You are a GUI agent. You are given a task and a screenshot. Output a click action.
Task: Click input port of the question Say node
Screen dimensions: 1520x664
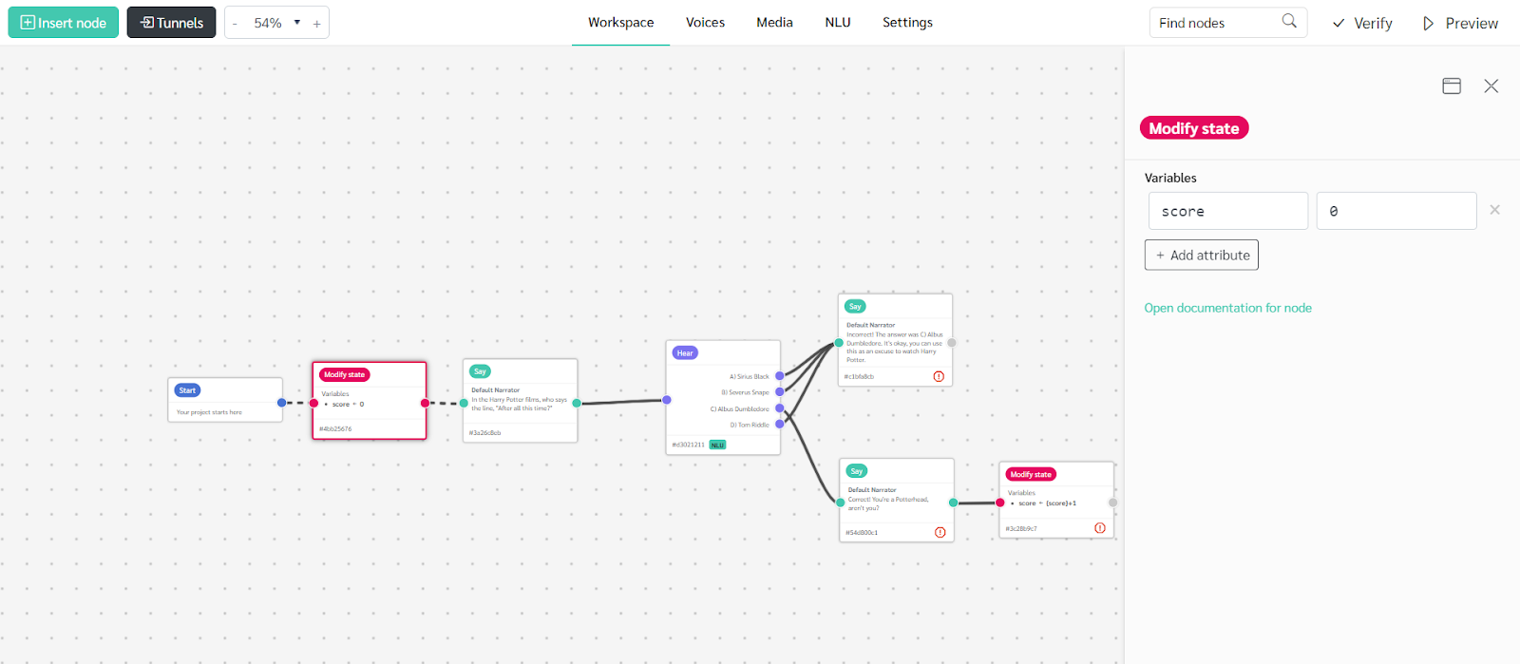[464, 403]
